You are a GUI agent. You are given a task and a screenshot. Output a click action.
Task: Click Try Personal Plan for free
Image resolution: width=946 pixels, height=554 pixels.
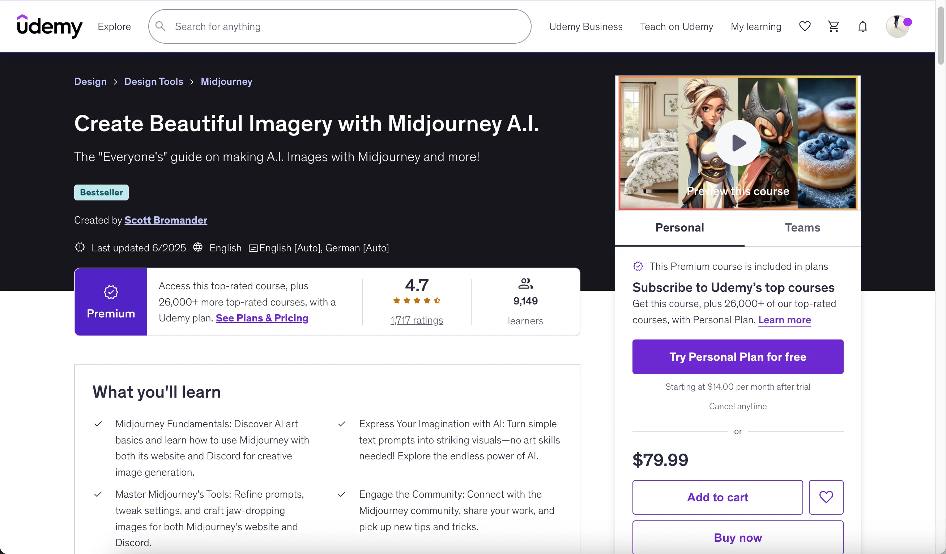[738, 357]
